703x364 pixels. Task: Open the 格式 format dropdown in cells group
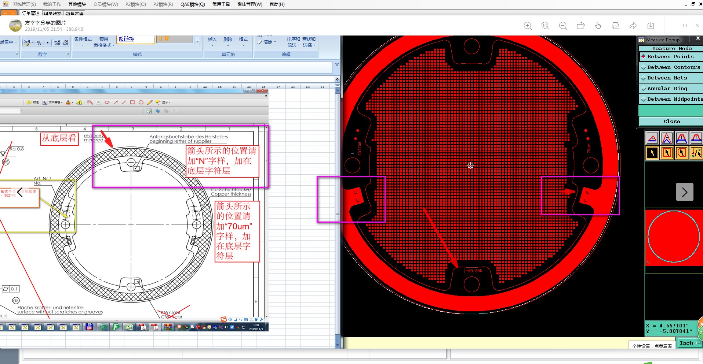click(x=243, y=42)
